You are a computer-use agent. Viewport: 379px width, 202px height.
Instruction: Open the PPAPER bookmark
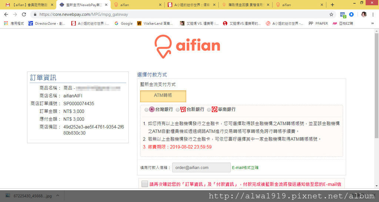318,23
